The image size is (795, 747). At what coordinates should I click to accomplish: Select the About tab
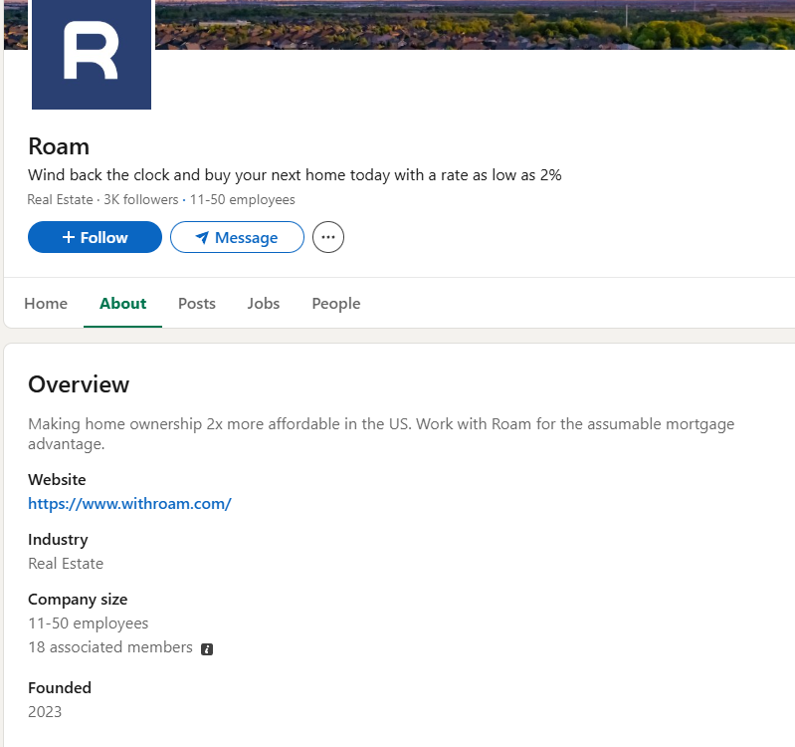tap(122, 304)
